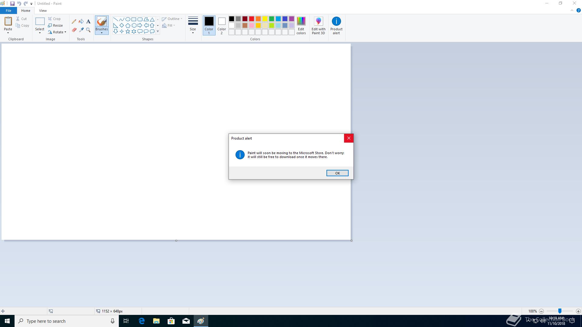Open the Outline dropdown
The image size is (582, 327).
pyautogui.click(x=172, y=19)
